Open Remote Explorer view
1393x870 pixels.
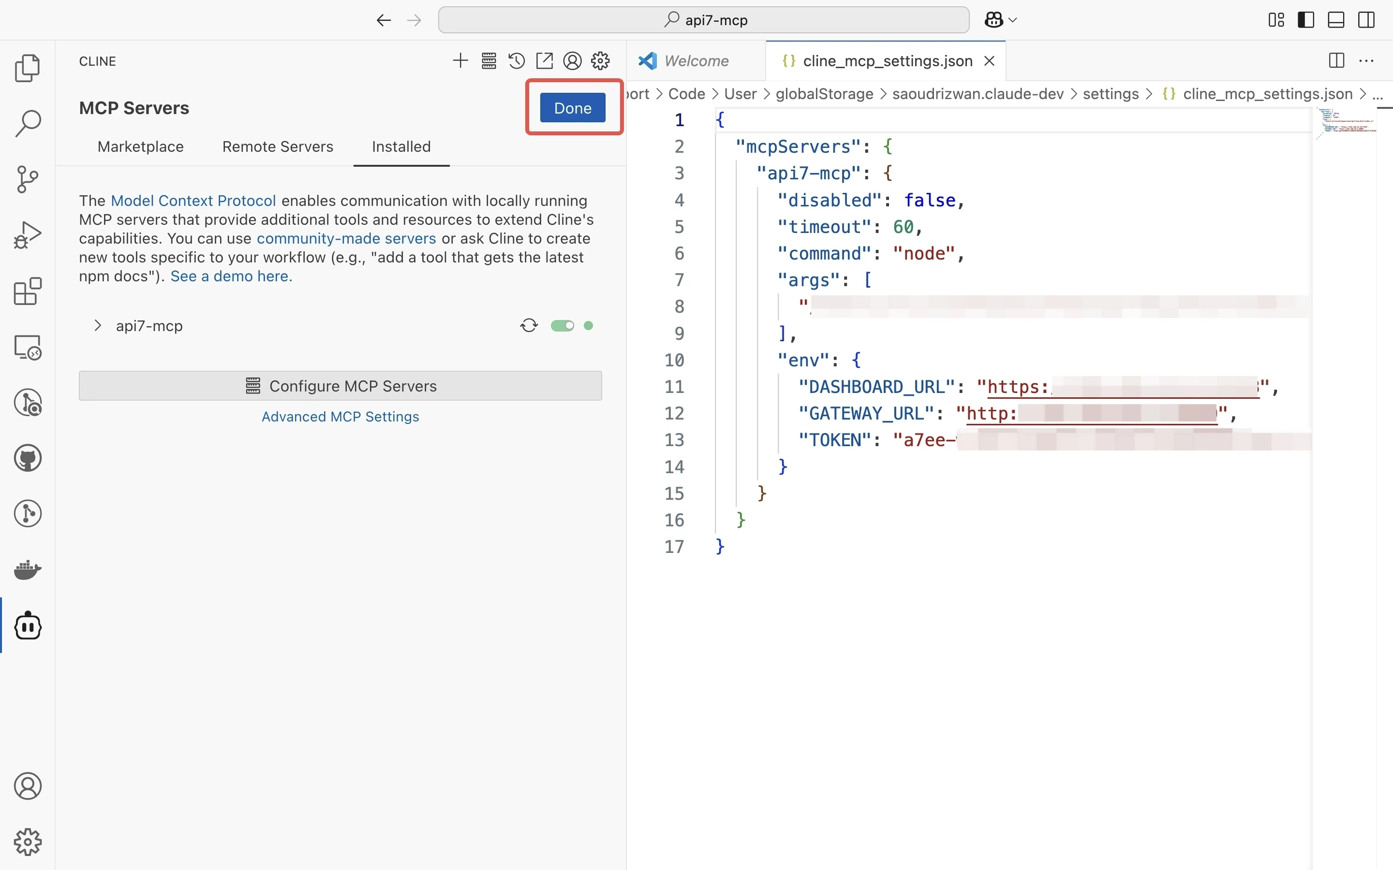click(27, 347)
